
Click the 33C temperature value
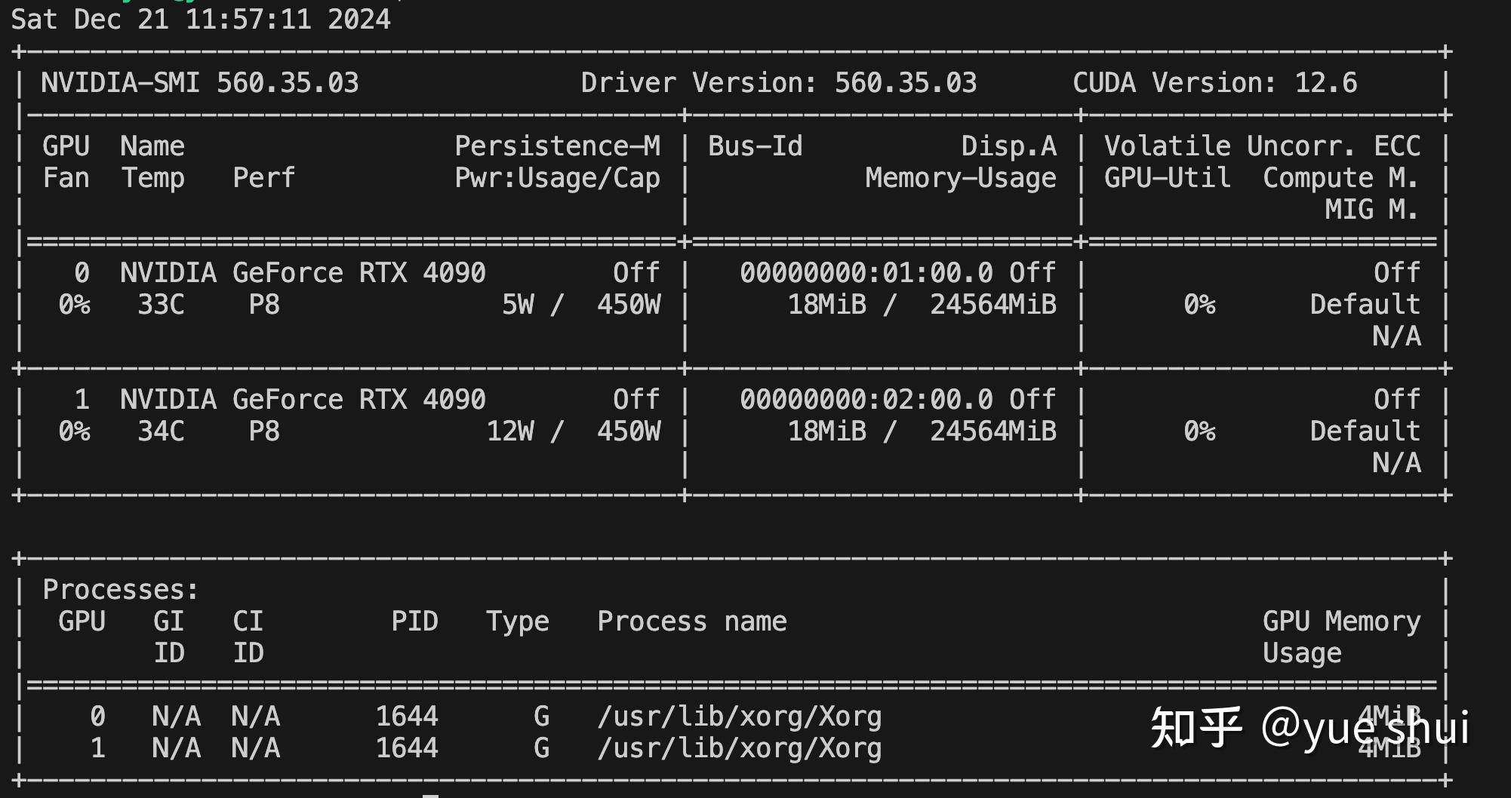tap(161, 304)
